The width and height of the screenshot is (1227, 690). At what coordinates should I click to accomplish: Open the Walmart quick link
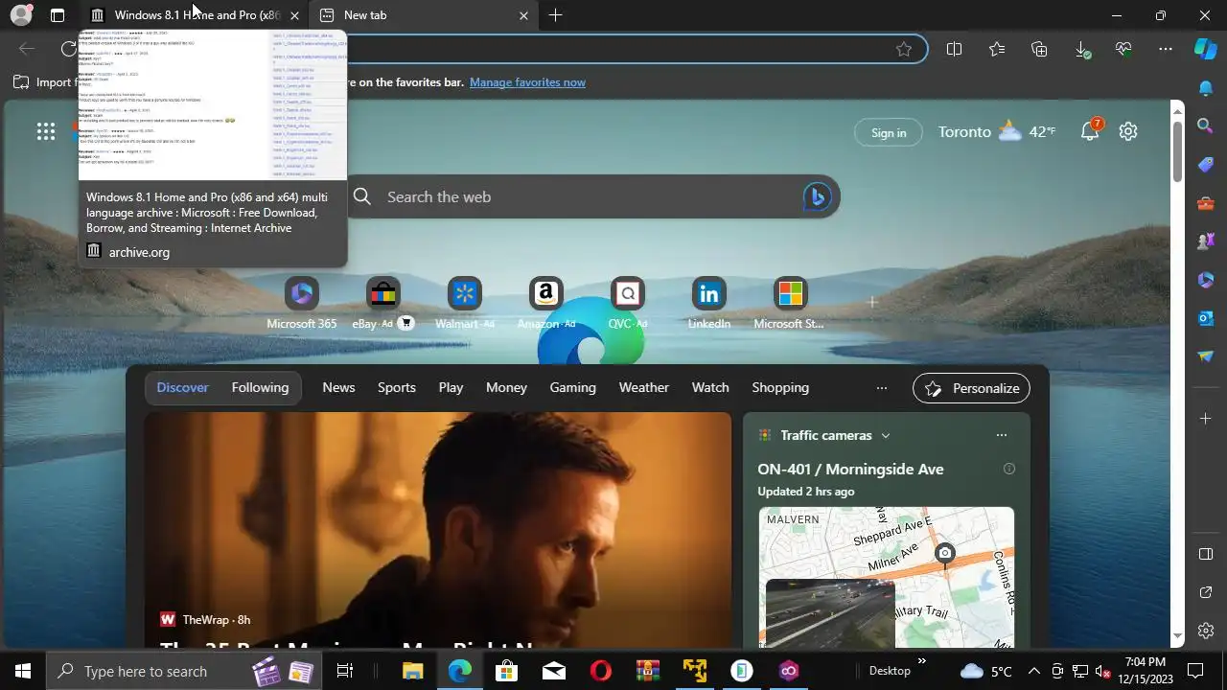click(465, 304)
